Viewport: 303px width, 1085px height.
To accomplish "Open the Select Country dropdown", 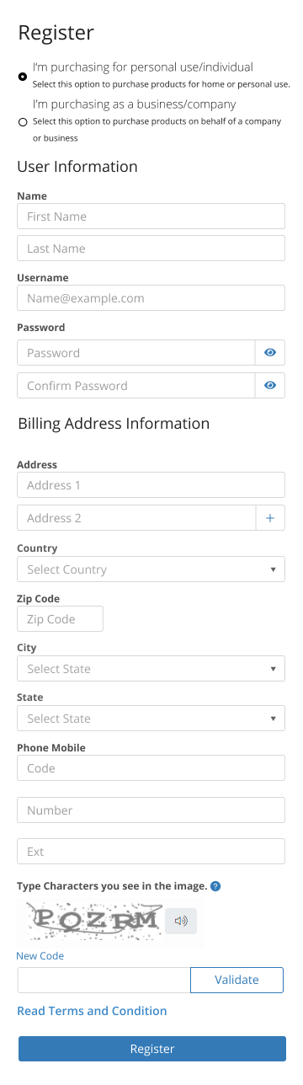I will [151, 569].
